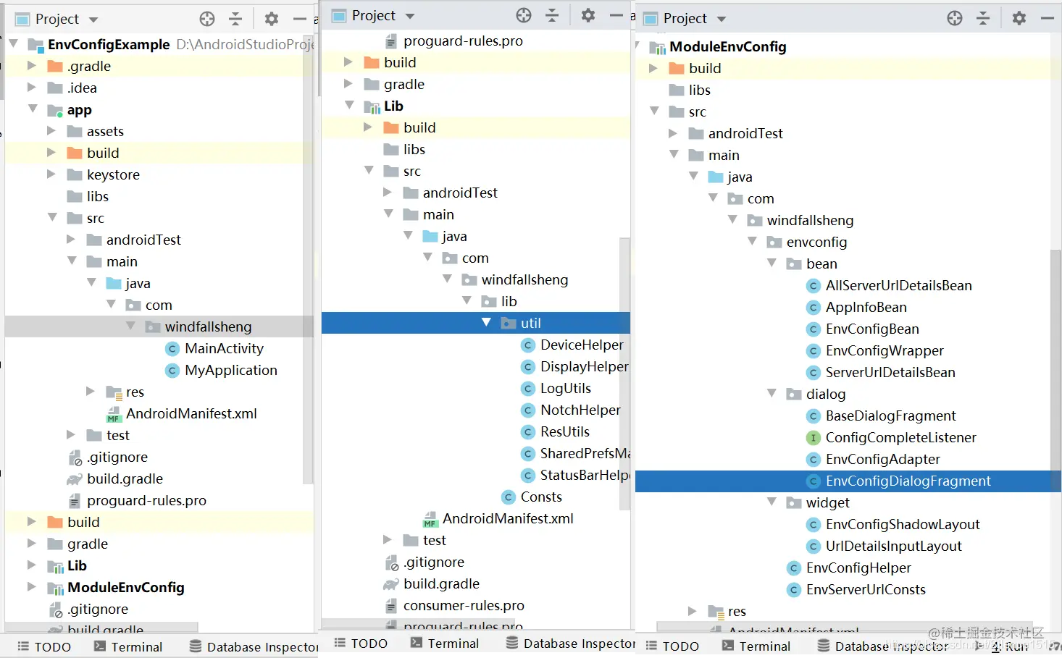Click the build.gradle file icon under app
The width and height of the screenshot is (1062, 658).
pos(75,479)
